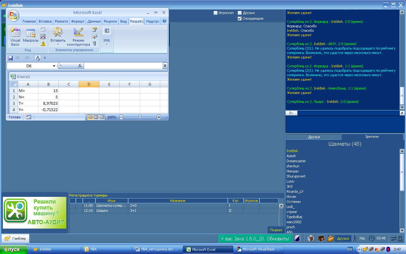Click the Office round button in Excel
Image resolution: width=406 pixels, height=254 pixels.
pos(14,15)
